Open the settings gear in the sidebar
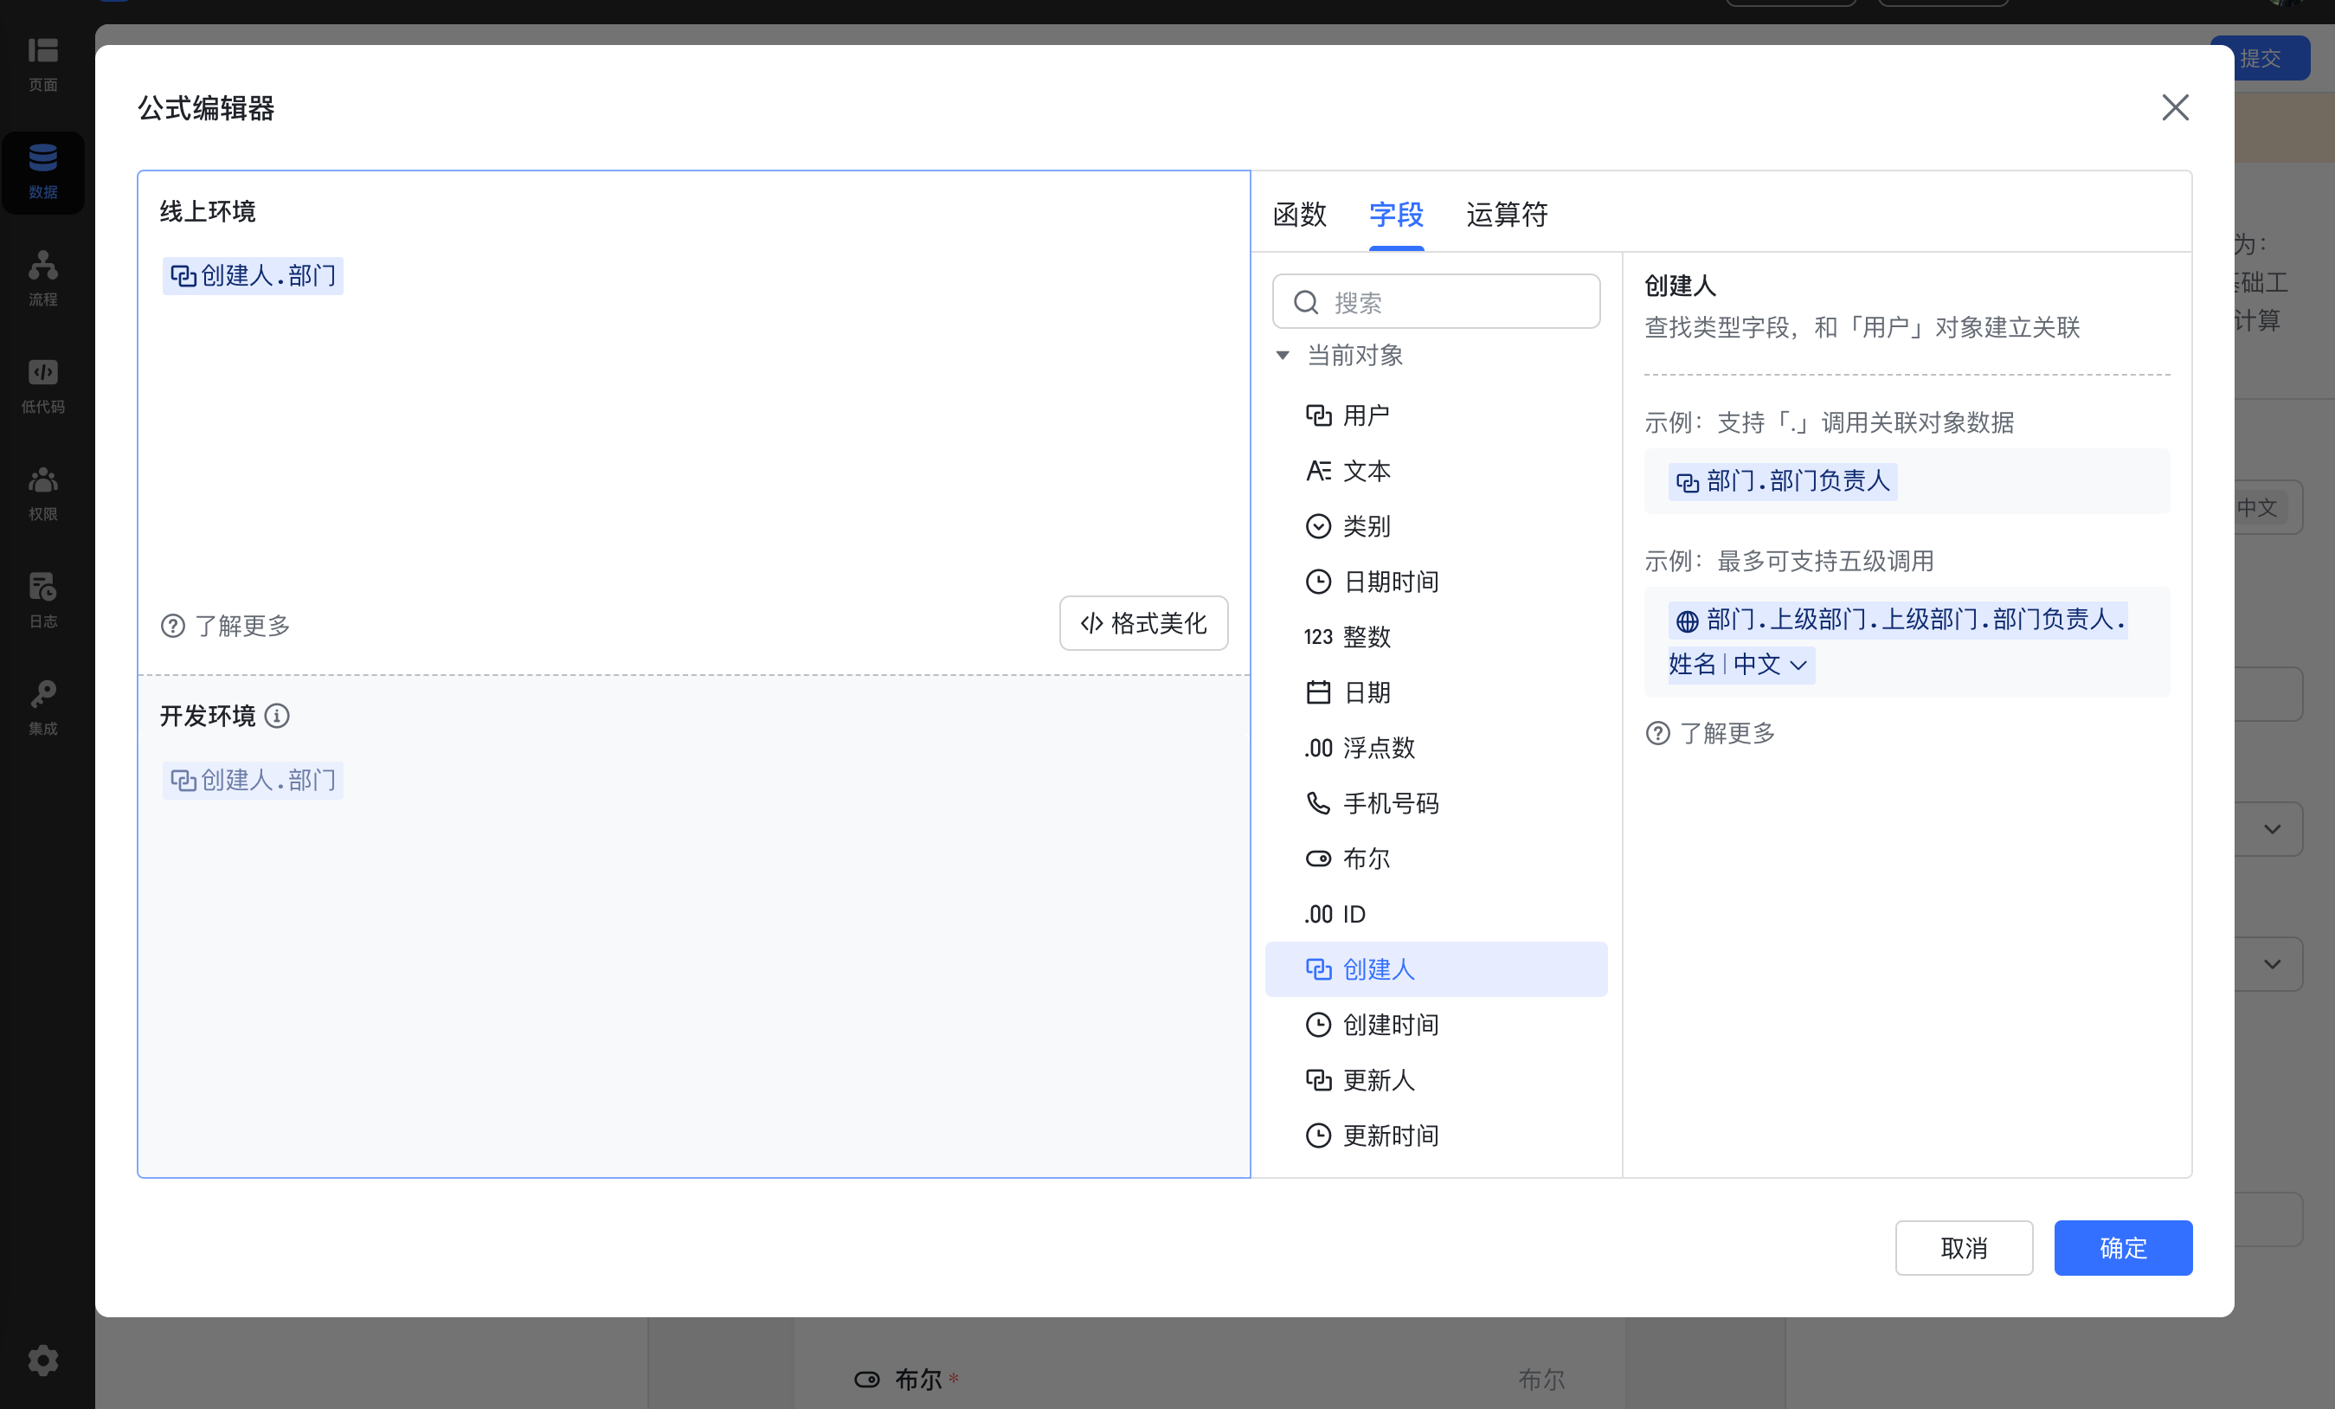This screenshot has height=1409, width=2335. tap(42, 1361)
